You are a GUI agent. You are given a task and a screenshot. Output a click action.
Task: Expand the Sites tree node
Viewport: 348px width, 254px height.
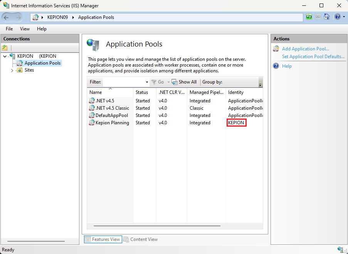pyautogui.click(x=12, y=70)
